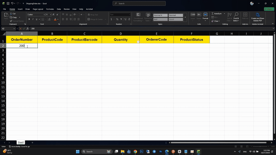The height and width of the screenshot is (155, 276).
Task: Select all cells using the corner triangle
Action: (3, 34)
